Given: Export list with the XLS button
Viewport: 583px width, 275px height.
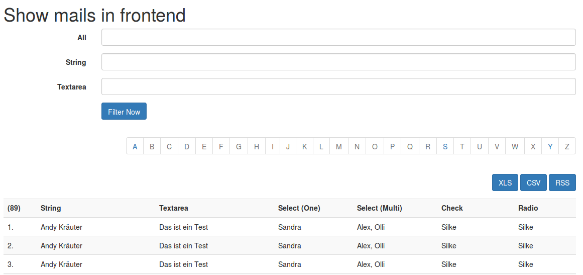Looking at the screenshot, I should [505, 182].
